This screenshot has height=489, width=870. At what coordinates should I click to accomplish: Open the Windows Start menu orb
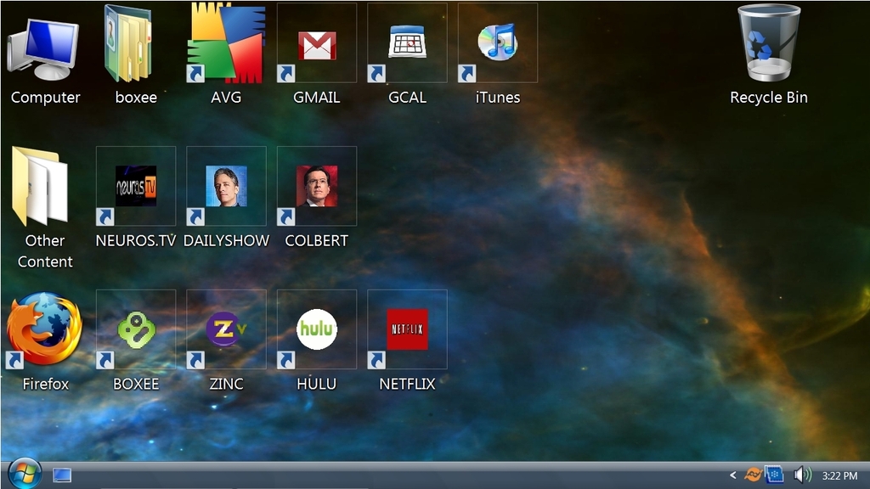25,474
